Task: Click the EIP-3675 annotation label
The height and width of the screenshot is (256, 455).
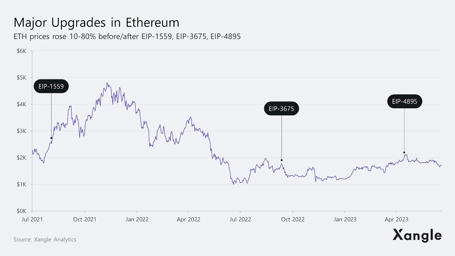Action: (x=281, y=108)
